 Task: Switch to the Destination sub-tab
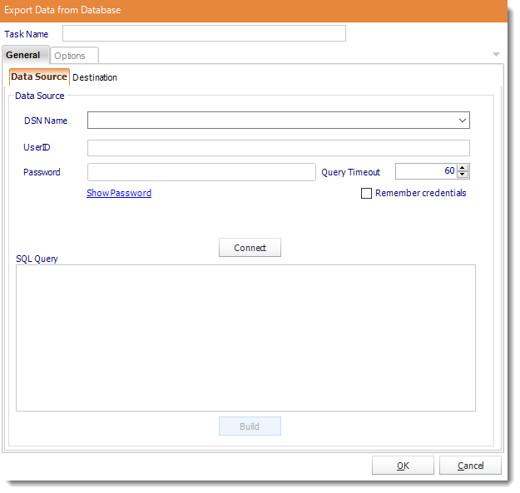point(95,77)
